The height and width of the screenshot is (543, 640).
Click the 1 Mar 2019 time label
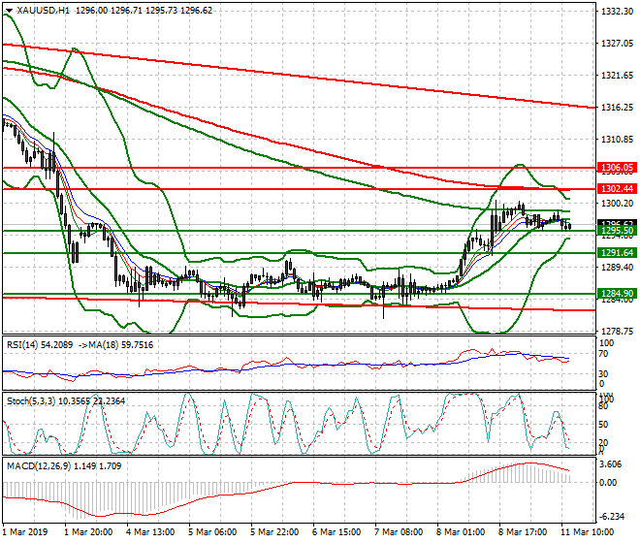pyautogui.click(x=25, y=532)
